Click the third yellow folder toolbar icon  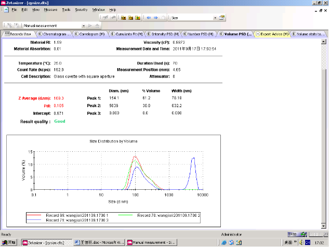[137, 18]
